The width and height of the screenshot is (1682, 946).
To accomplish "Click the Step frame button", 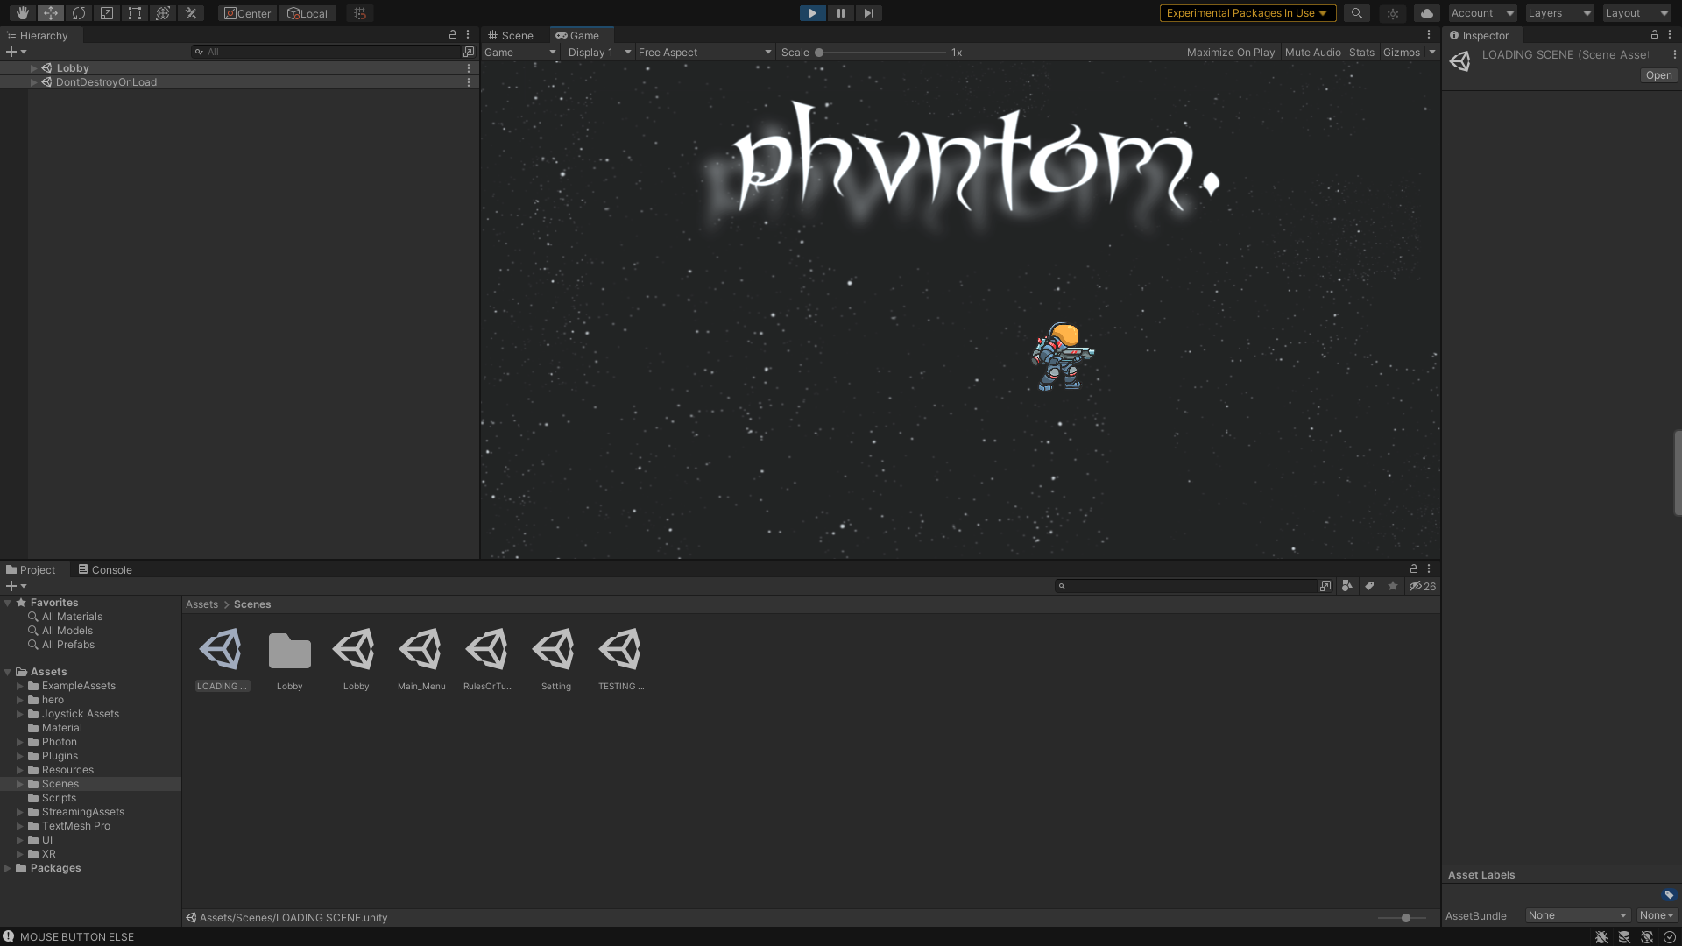I will click(x=868, y=13).
